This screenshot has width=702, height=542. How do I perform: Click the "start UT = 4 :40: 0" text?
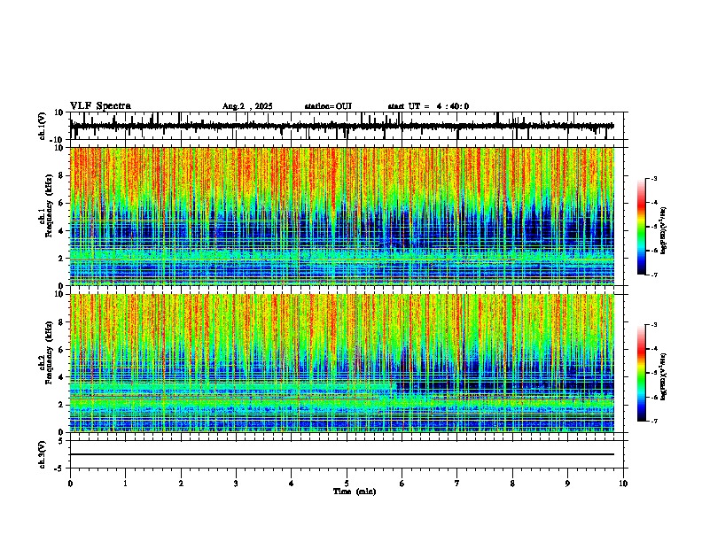point(428,106)
